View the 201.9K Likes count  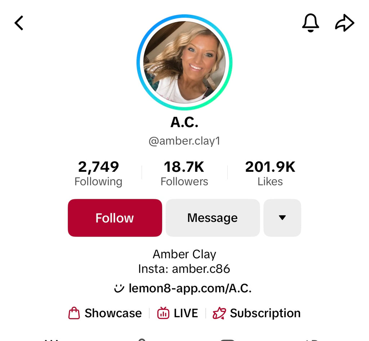(270, 173)
